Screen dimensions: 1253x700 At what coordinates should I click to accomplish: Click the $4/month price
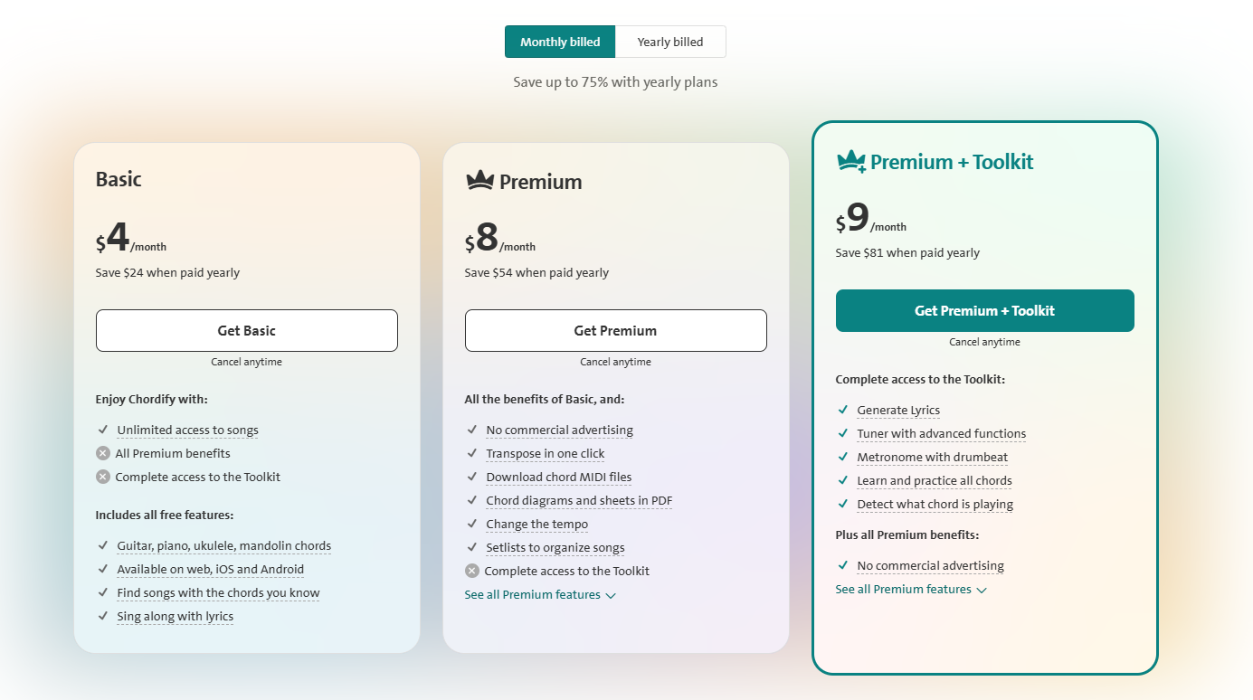(131, 238)
